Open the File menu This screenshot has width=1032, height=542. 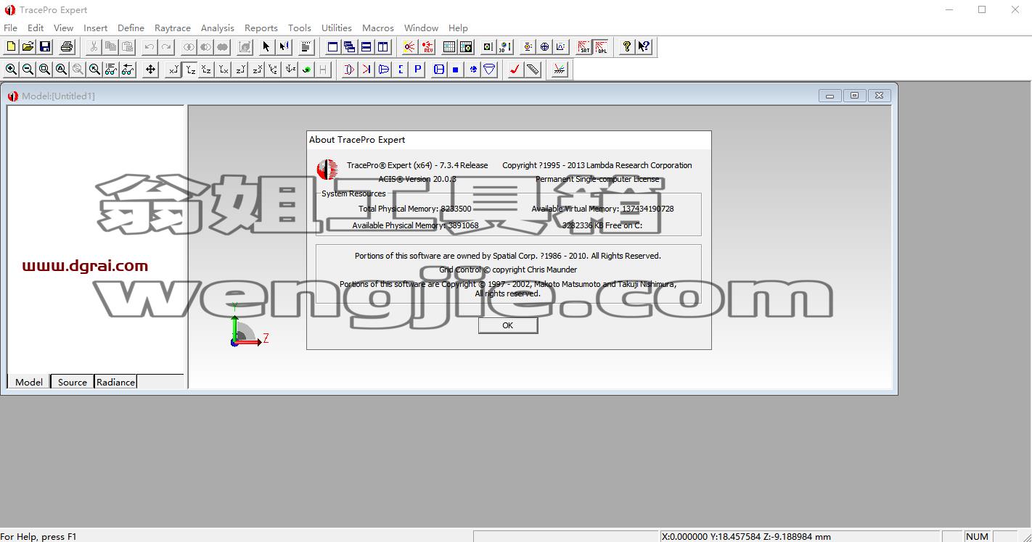(10, 28)
